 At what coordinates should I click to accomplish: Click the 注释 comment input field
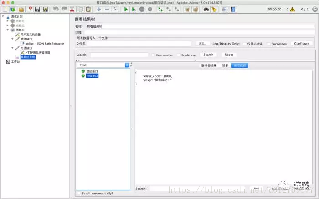pyautogui.click(x=200, y=32)
